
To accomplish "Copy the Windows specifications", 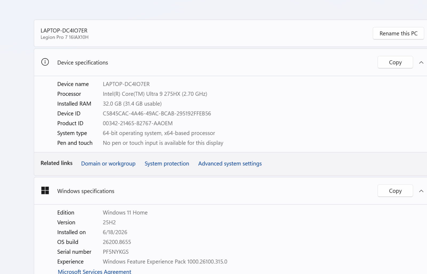I will click(395, 191).
